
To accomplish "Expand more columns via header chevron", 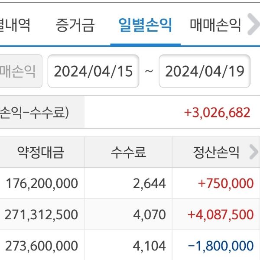I will point(253,152).
